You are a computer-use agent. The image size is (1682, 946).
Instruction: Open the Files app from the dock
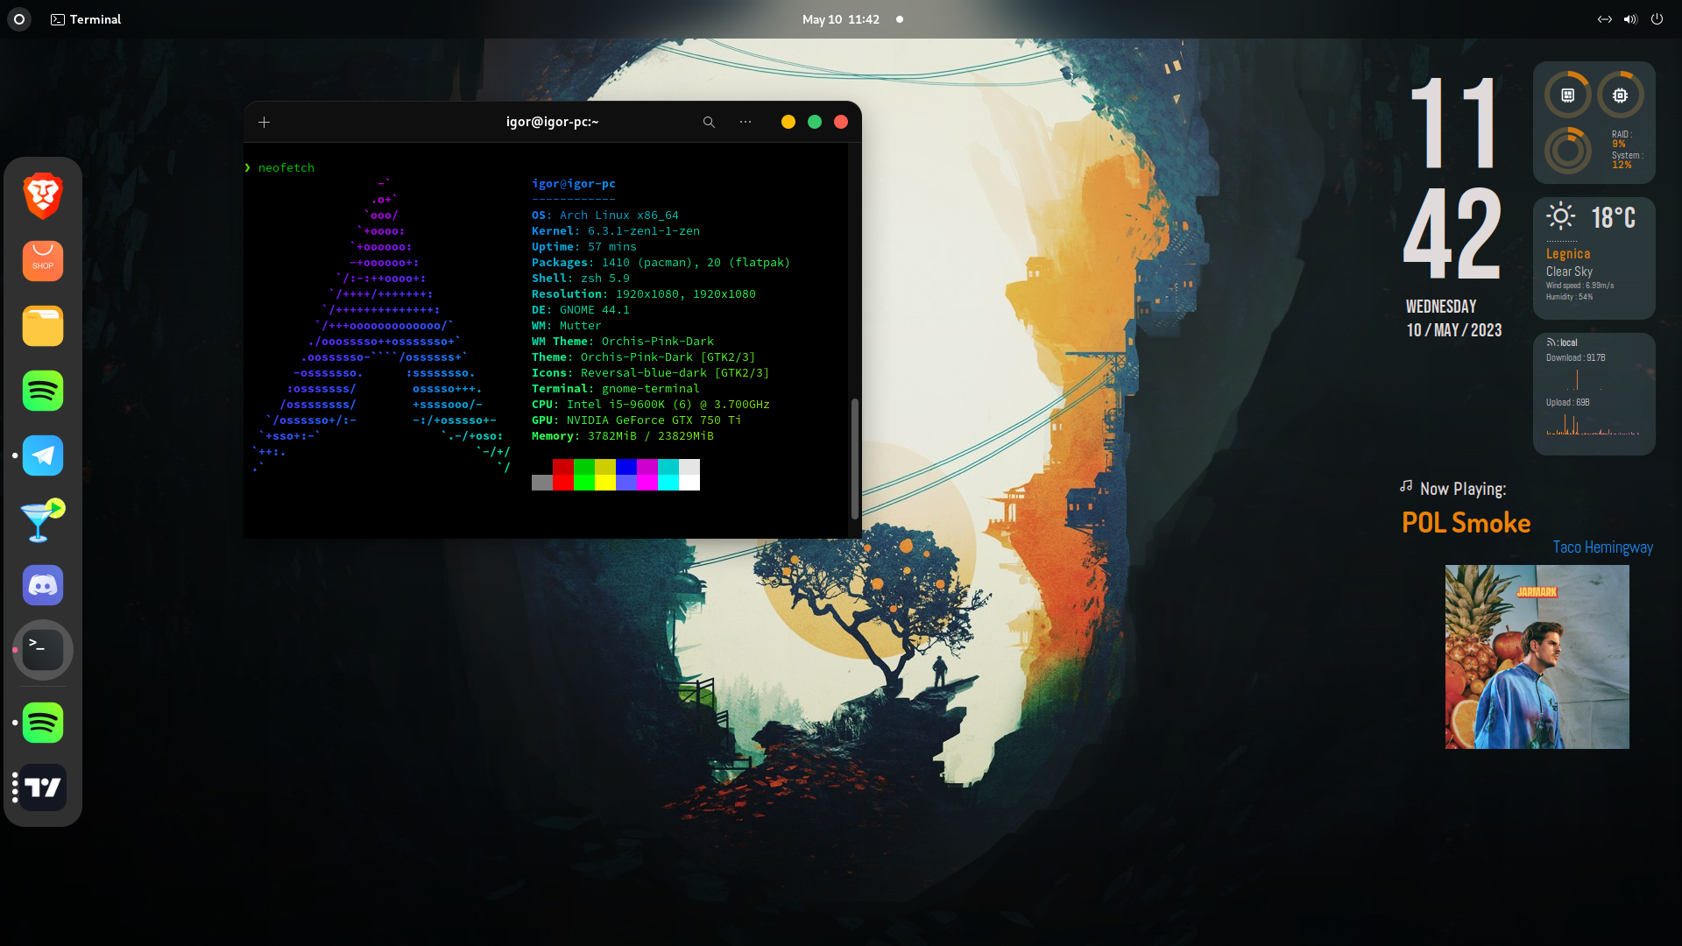pyautogui.click(x=42, y=326)
